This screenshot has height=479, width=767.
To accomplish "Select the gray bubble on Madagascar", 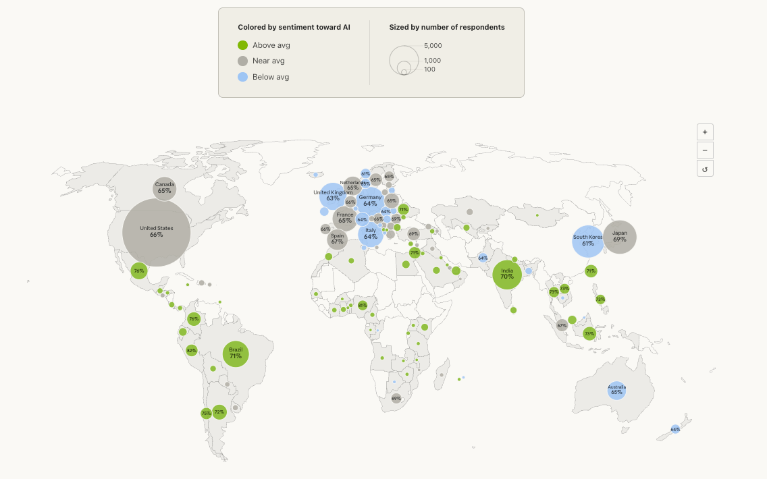I will click(441, 375).
